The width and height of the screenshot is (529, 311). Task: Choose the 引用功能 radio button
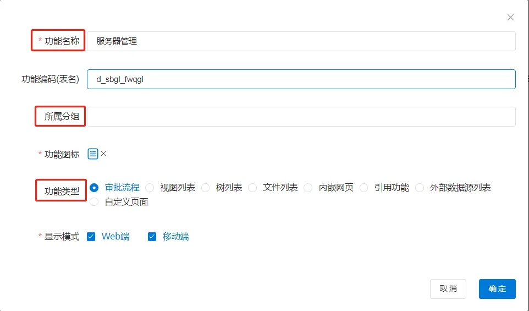coord(364,188)
